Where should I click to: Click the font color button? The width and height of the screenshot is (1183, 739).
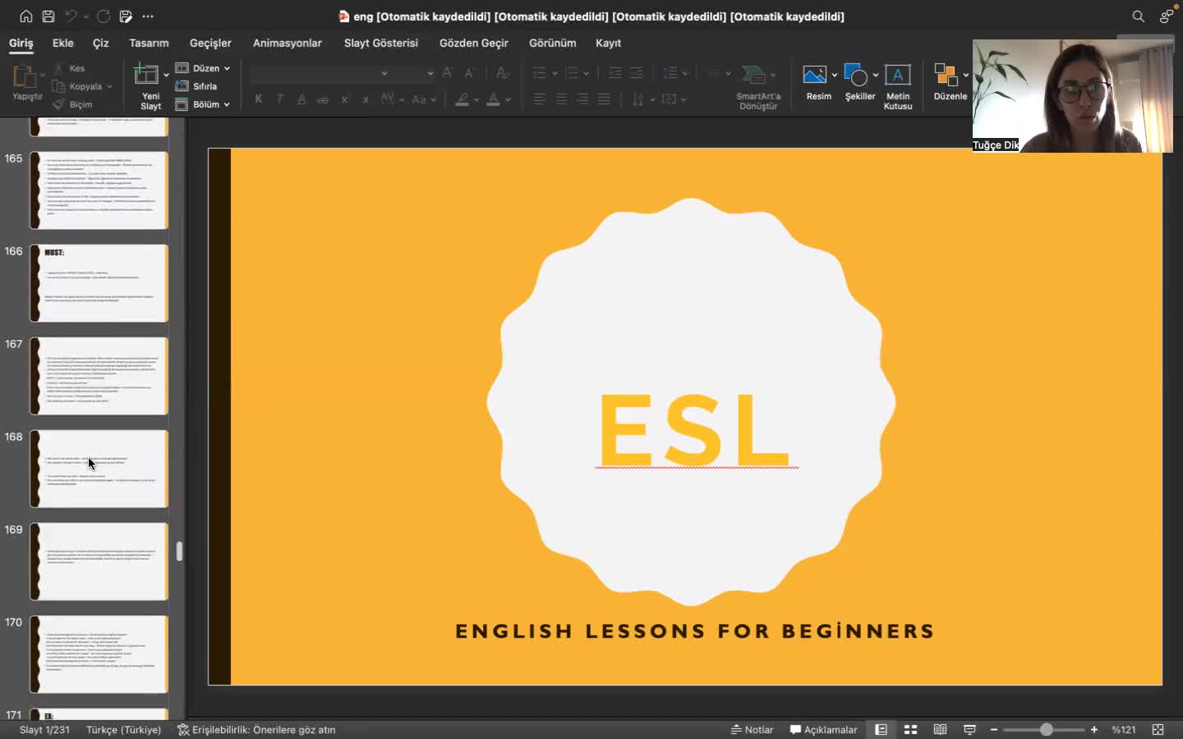tap(493, 99)
